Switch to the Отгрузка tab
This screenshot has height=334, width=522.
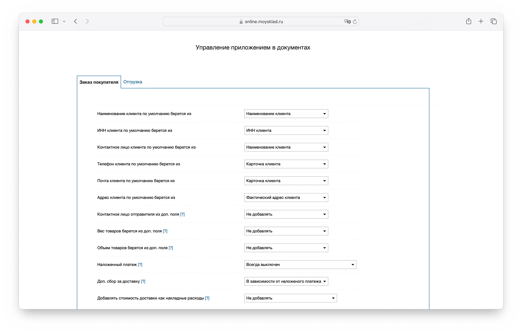click(133, 82)
